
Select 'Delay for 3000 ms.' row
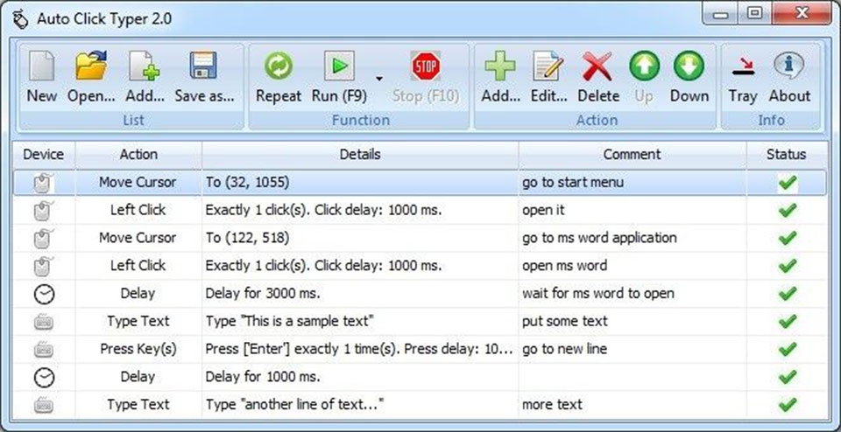point(420,293)
